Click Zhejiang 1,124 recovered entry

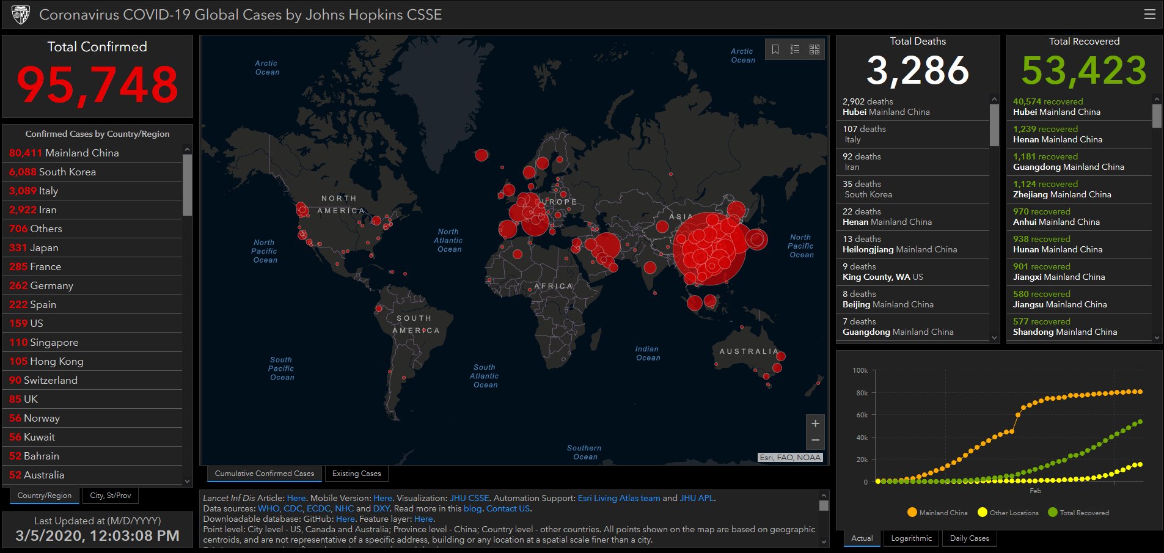click(1080, 189)
